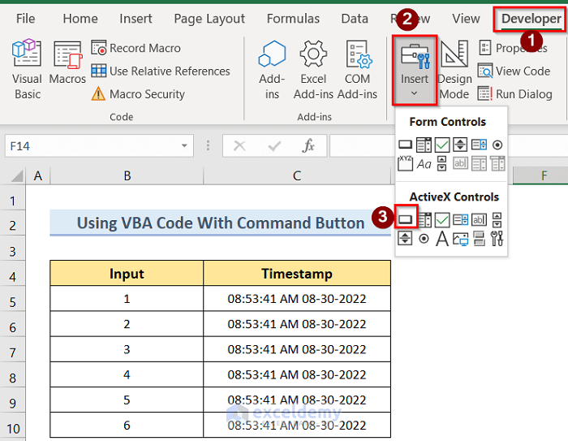Click the Insert Function fx button
This screenshot has height=441, width=568.
(x=308, y=146)
